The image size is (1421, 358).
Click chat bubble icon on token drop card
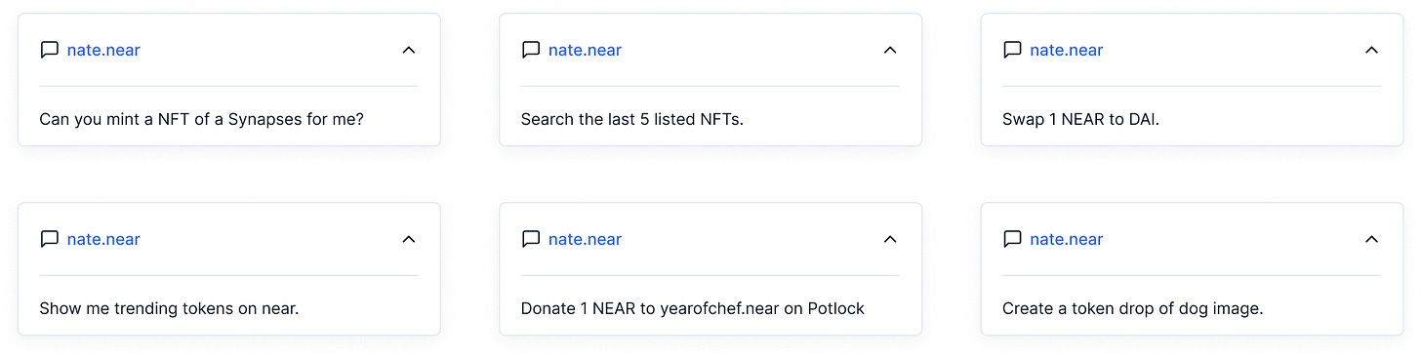[x=1012, y=239]
